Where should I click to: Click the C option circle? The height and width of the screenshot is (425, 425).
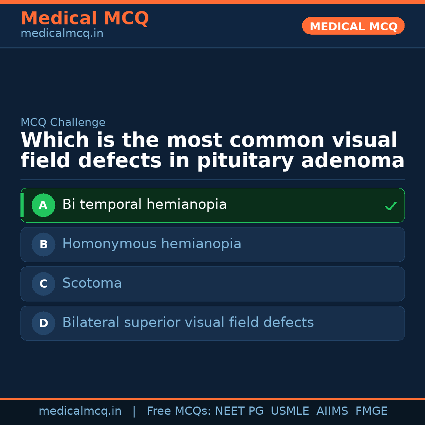pos(43,284)
